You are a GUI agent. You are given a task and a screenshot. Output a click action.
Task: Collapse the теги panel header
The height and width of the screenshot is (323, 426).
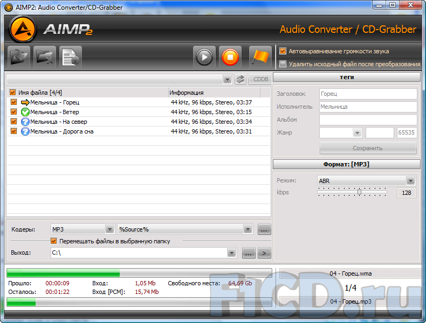[x=347, y=78]
